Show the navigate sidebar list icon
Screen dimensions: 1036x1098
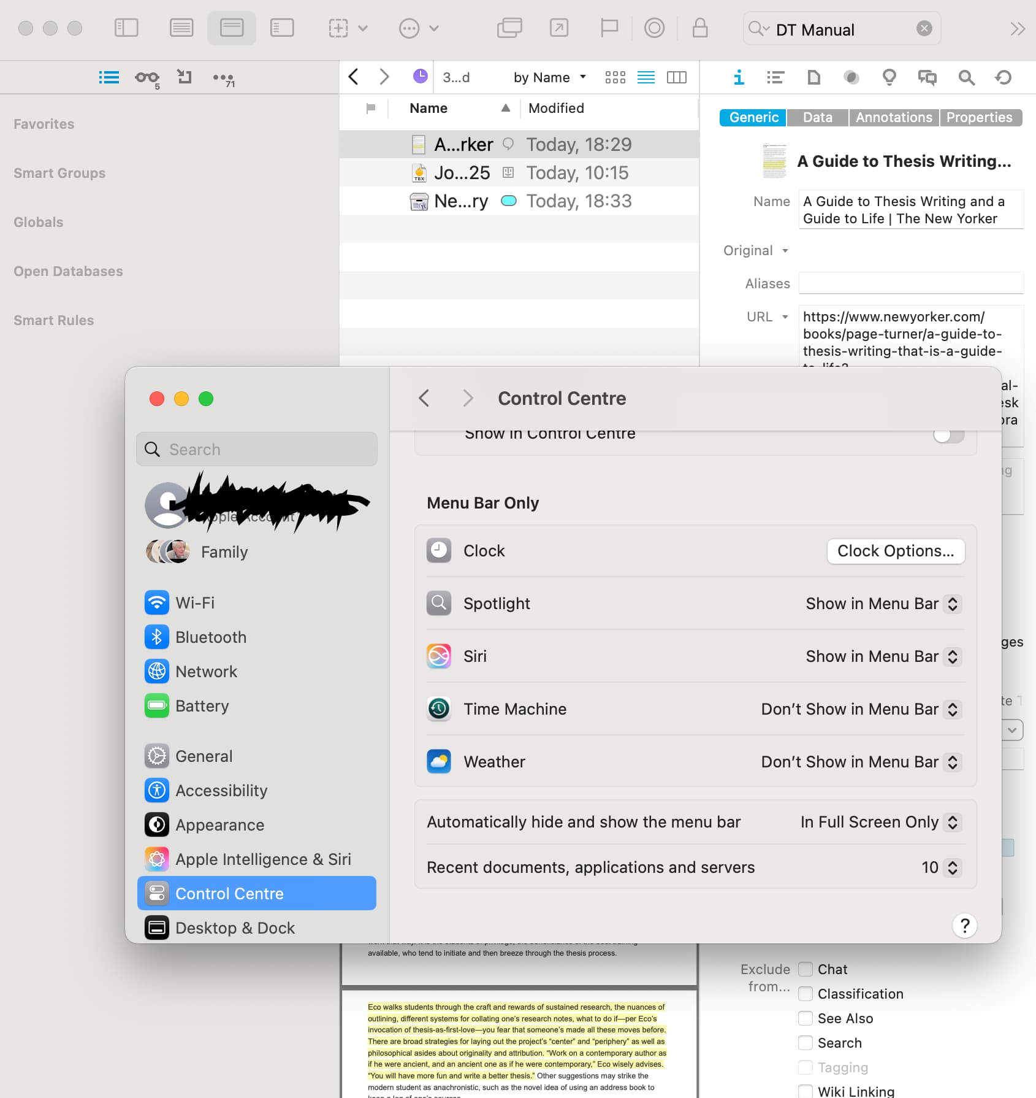click(109, 77)
